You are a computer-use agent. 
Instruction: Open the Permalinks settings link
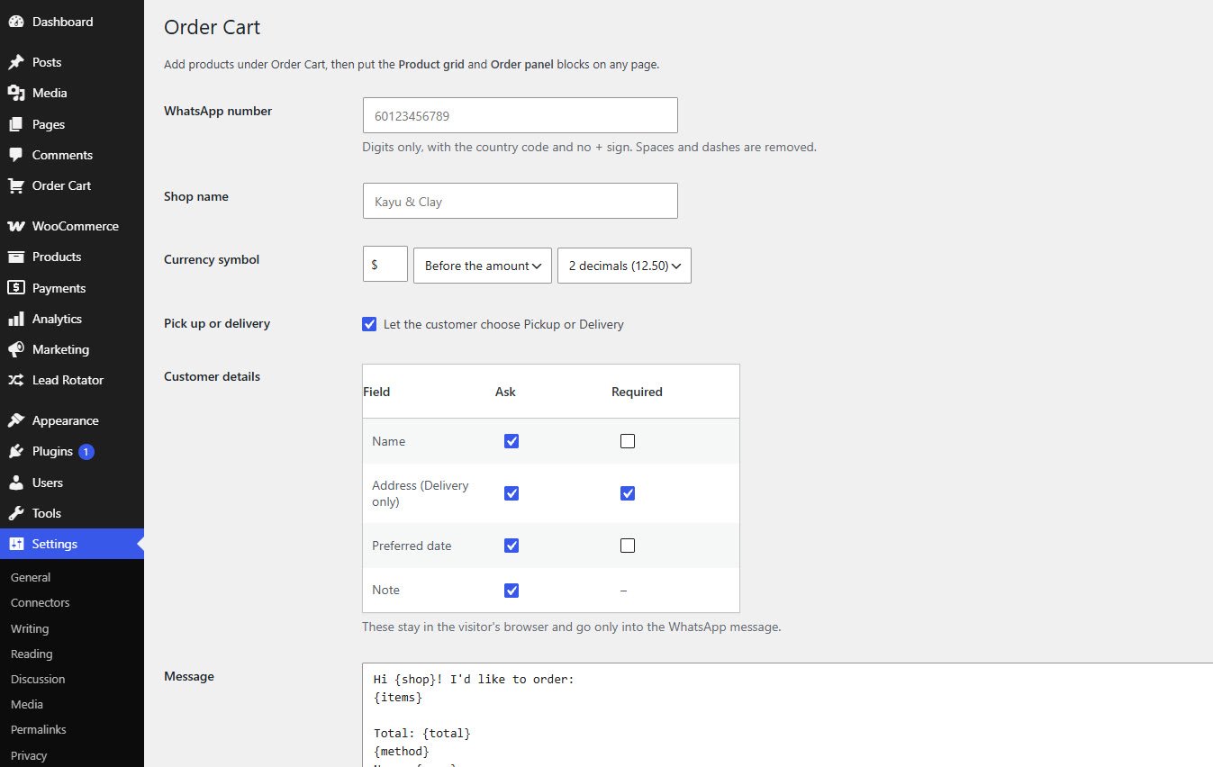tap(39, 729)
